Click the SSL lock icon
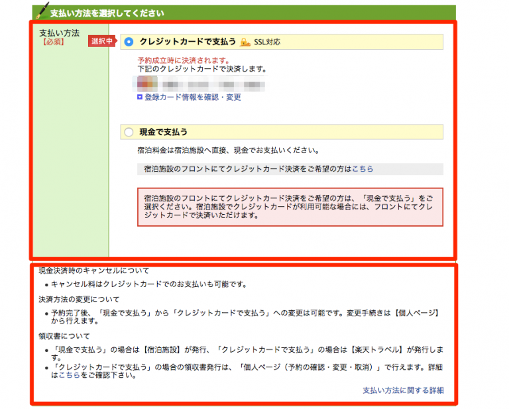Image resolution: width=509 pixels, height=409 pixels. 245,42
